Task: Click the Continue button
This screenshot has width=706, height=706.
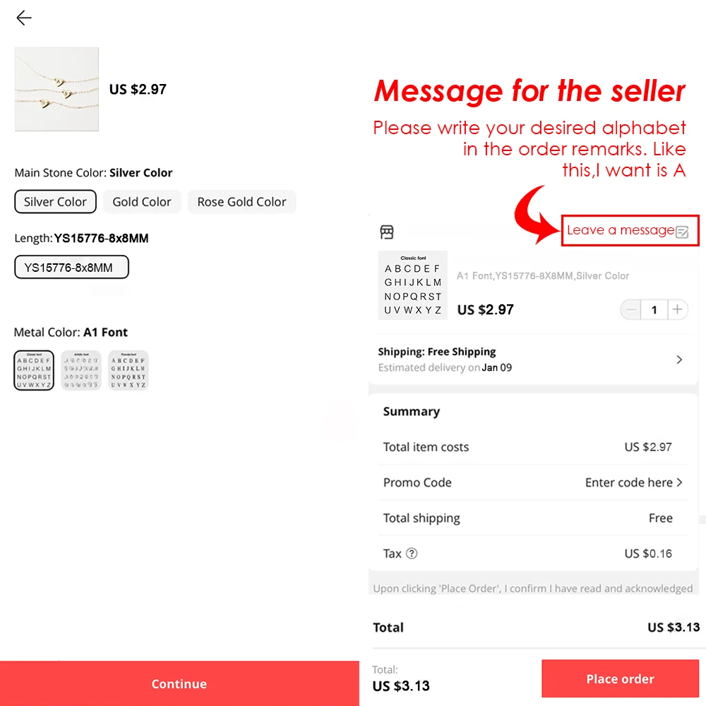Action: coord(179,683)
